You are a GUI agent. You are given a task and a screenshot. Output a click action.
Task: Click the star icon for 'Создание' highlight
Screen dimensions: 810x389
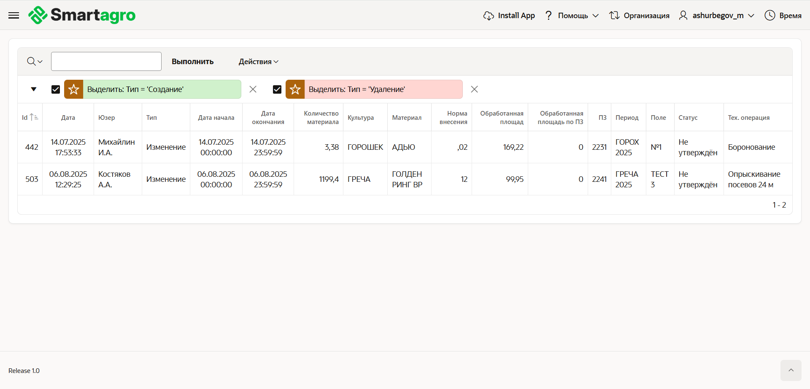click(74, 89)
